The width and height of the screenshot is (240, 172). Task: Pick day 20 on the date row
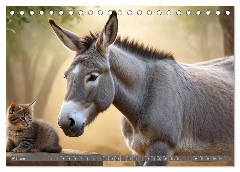pyautogui.click(x=160, y=159)
